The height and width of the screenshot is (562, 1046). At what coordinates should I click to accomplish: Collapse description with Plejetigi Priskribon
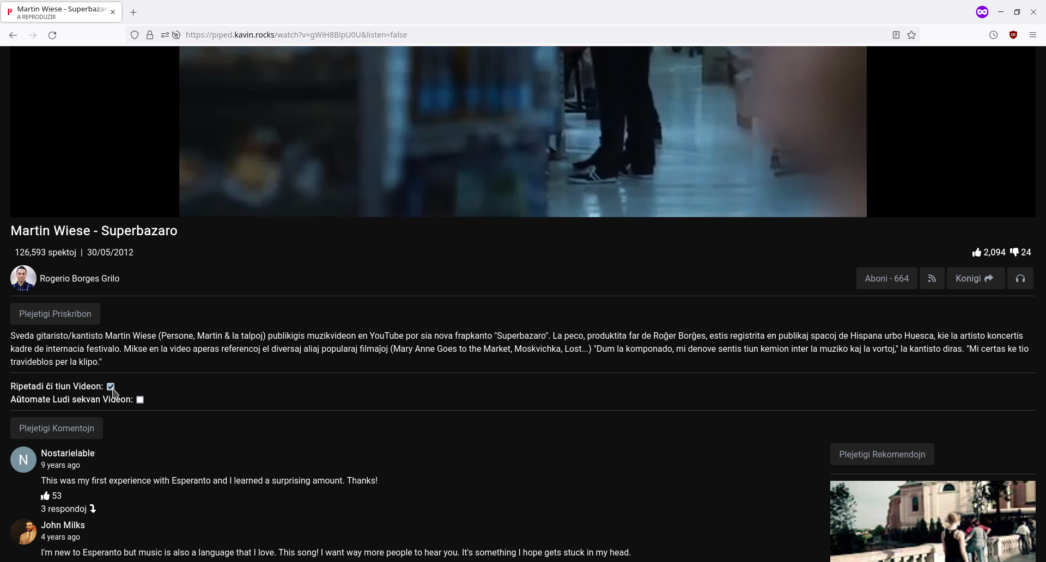coord(55,314)
